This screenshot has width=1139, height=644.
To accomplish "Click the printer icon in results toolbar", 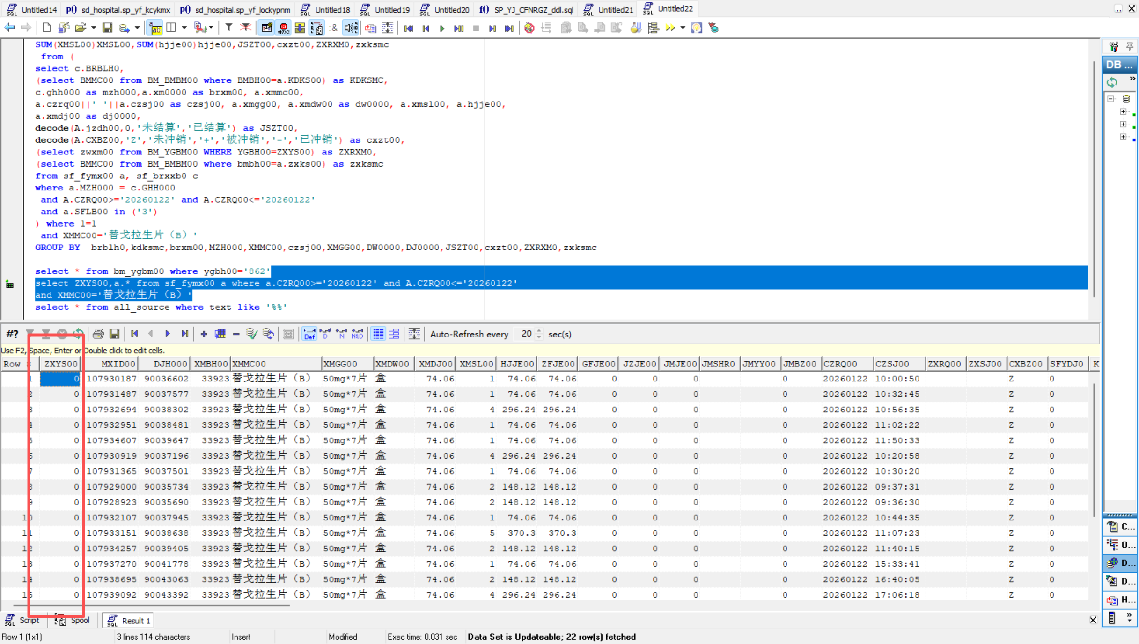I will tap(98, 334).
